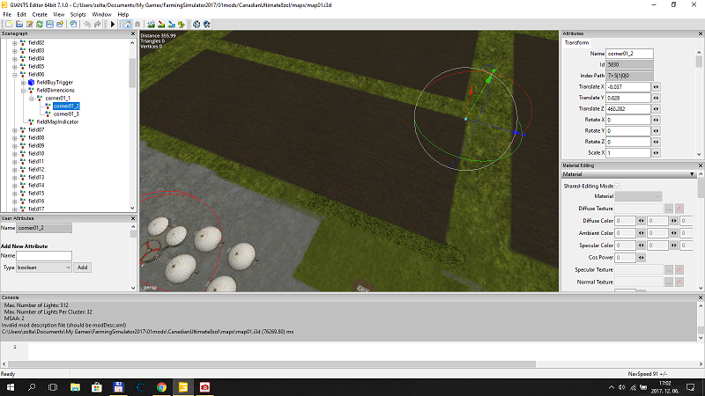Image resolution: width=705 pixels, height=396 pixels.
Task: Clear Normal Texture with red X
Action: (x=679, y=282)
